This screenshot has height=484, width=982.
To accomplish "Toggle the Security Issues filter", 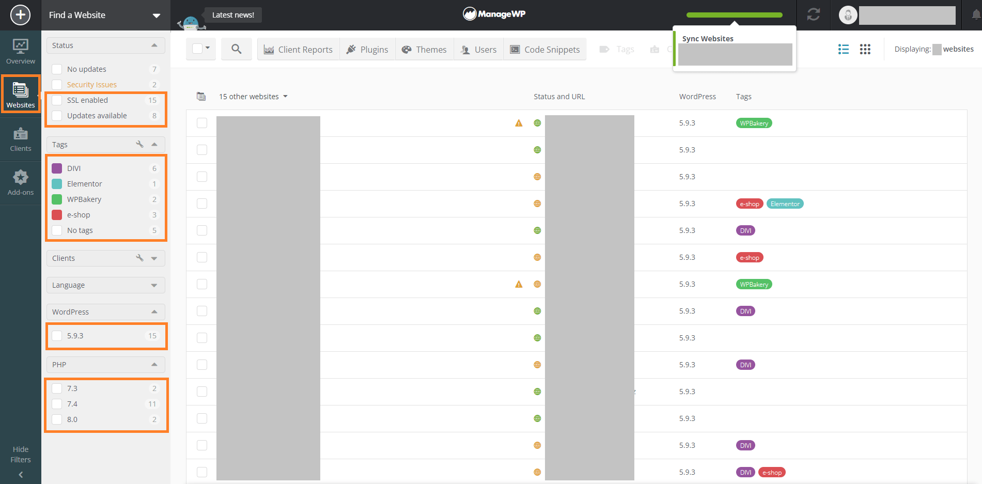I will click(x=57, y=85).
